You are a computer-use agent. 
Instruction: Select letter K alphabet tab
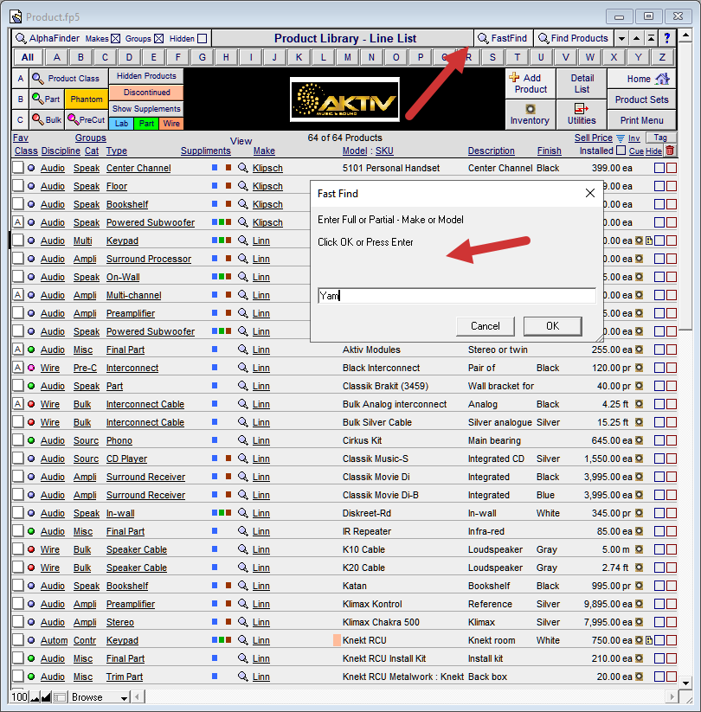[299, 57]
